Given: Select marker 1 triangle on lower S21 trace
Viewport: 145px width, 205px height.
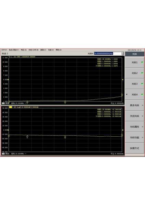Looking at the screenshot, I should 9,136.
